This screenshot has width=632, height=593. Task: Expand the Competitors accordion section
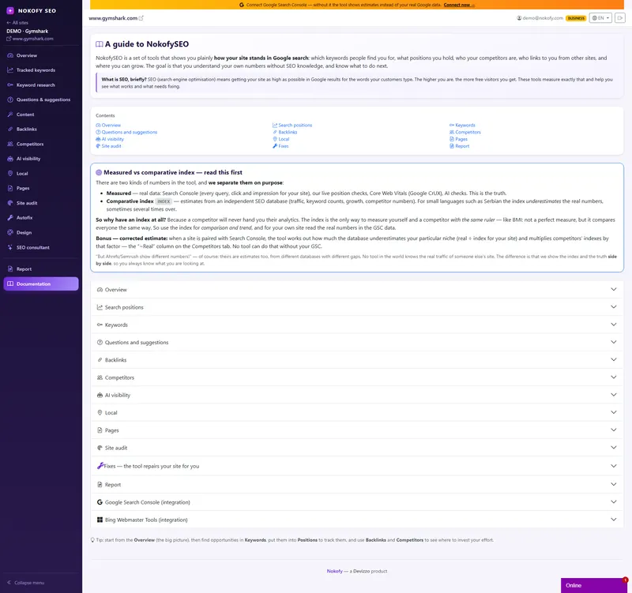(x=357, y=377)
